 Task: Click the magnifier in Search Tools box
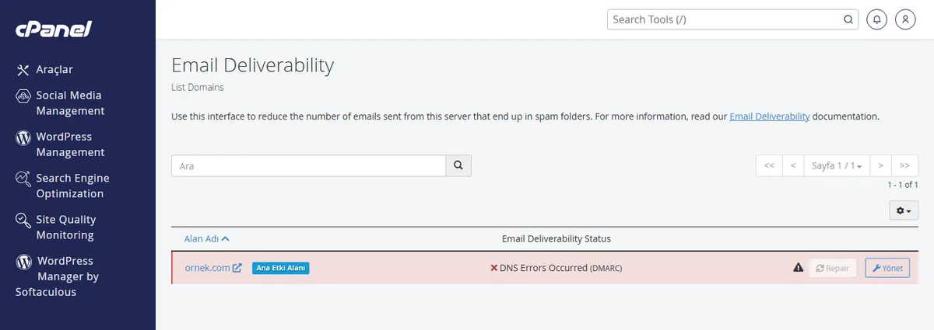point(848,19)
